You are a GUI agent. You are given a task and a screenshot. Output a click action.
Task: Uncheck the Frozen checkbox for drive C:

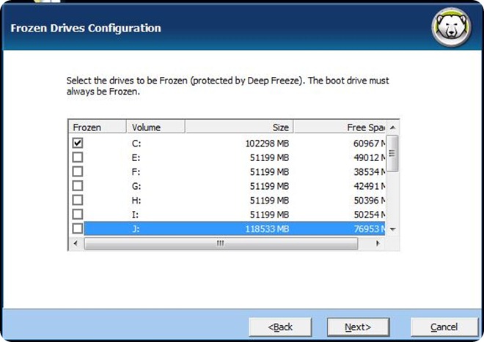[x=78, y=143]
